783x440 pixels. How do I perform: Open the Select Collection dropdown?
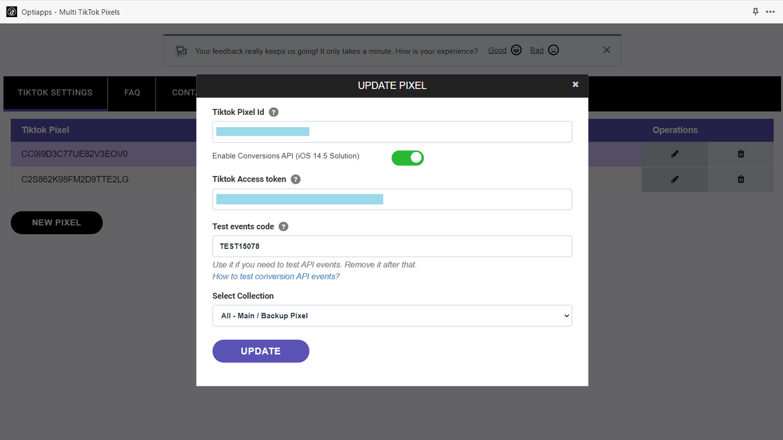(392, 315)
